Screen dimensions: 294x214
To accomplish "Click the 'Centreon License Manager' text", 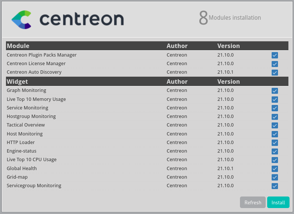I will [36, 64].
